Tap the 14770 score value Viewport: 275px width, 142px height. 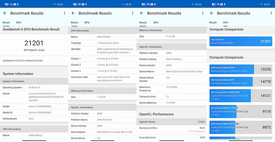coord(266,81)
